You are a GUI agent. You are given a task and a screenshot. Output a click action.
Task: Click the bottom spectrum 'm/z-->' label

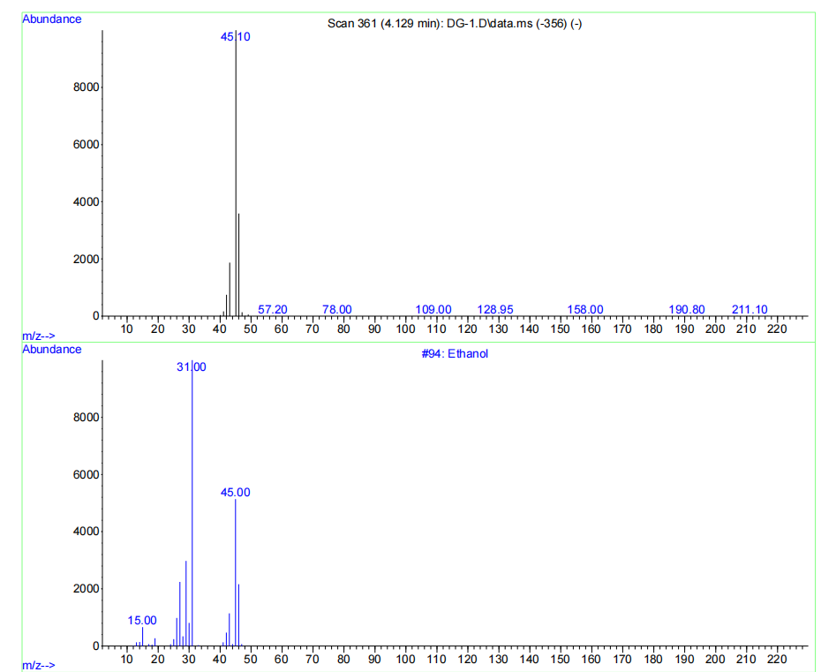[38, 665]
